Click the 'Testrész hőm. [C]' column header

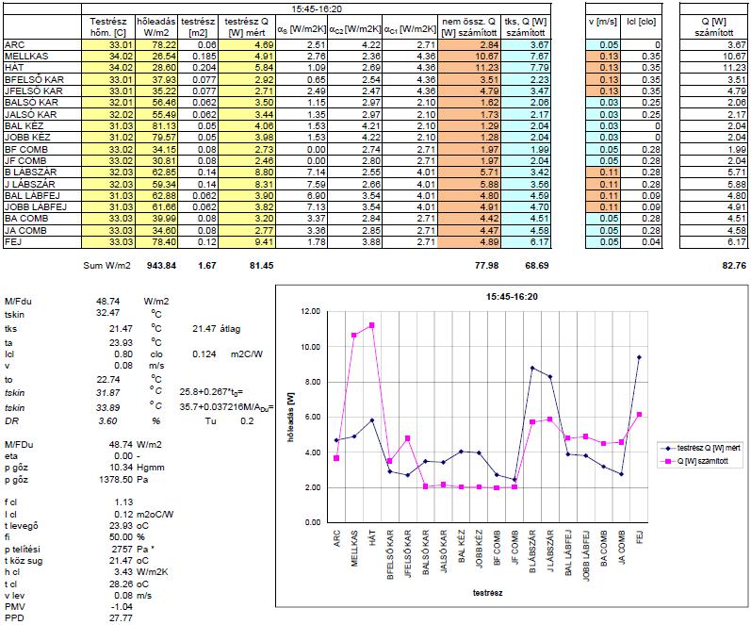[x=108, y=27]
